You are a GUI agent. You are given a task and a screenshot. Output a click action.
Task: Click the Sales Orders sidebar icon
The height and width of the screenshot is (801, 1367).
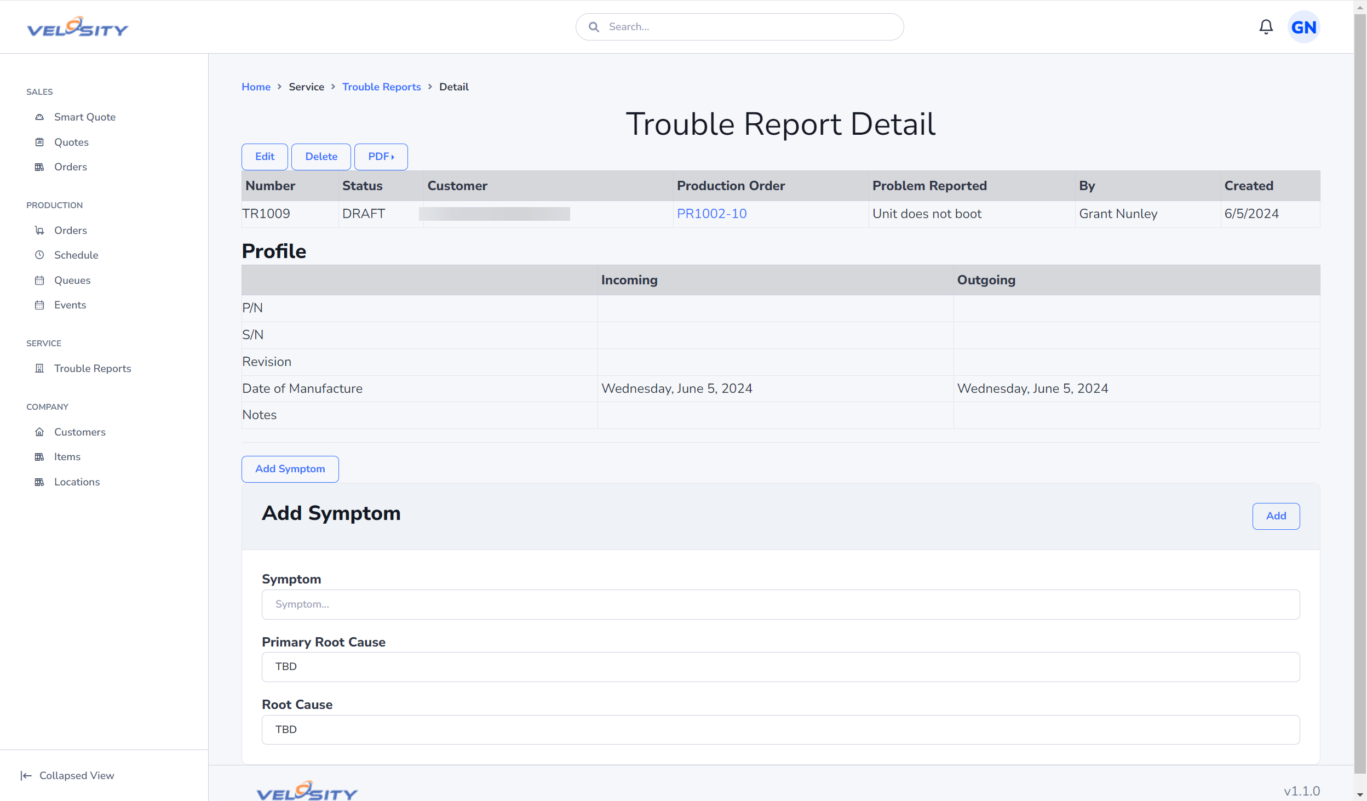point(39,167)
